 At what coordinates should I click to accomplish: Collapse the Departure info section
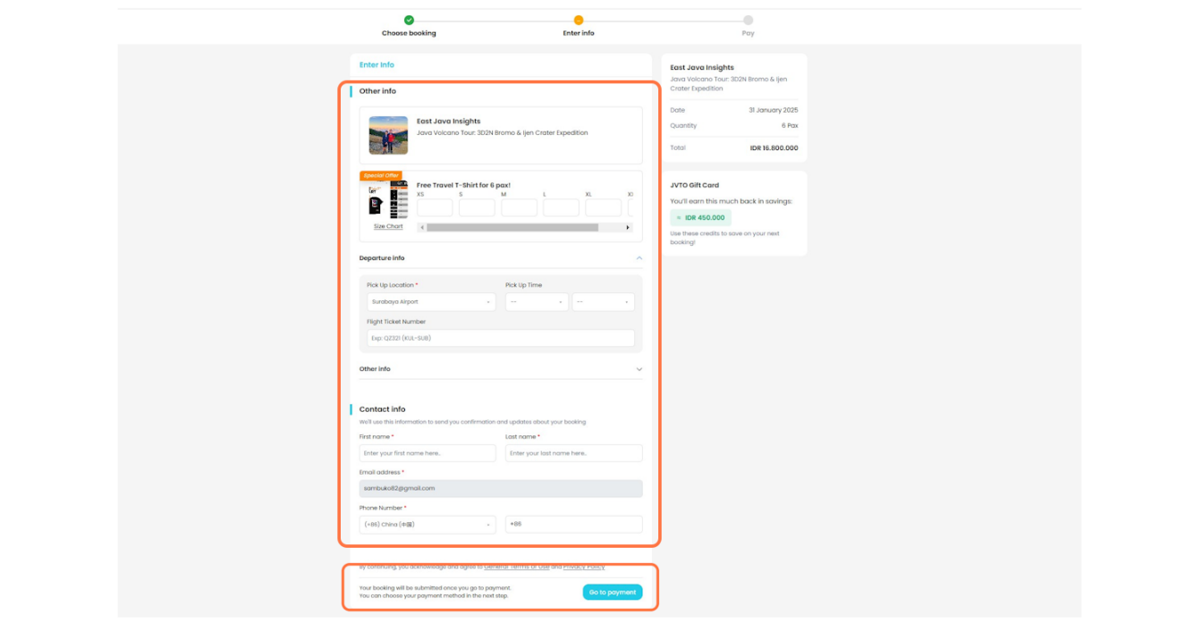coord(639,258)
